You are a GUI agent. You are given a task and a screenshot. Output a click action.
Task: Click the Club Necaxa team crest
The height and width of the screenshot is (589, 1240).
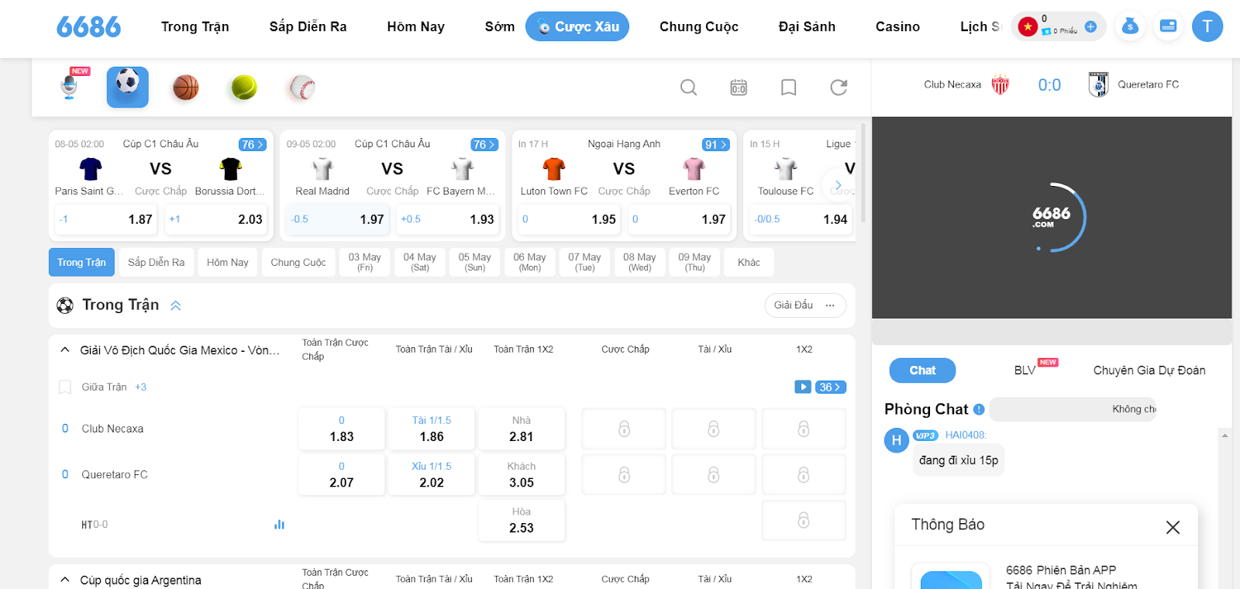[1000, 84]
